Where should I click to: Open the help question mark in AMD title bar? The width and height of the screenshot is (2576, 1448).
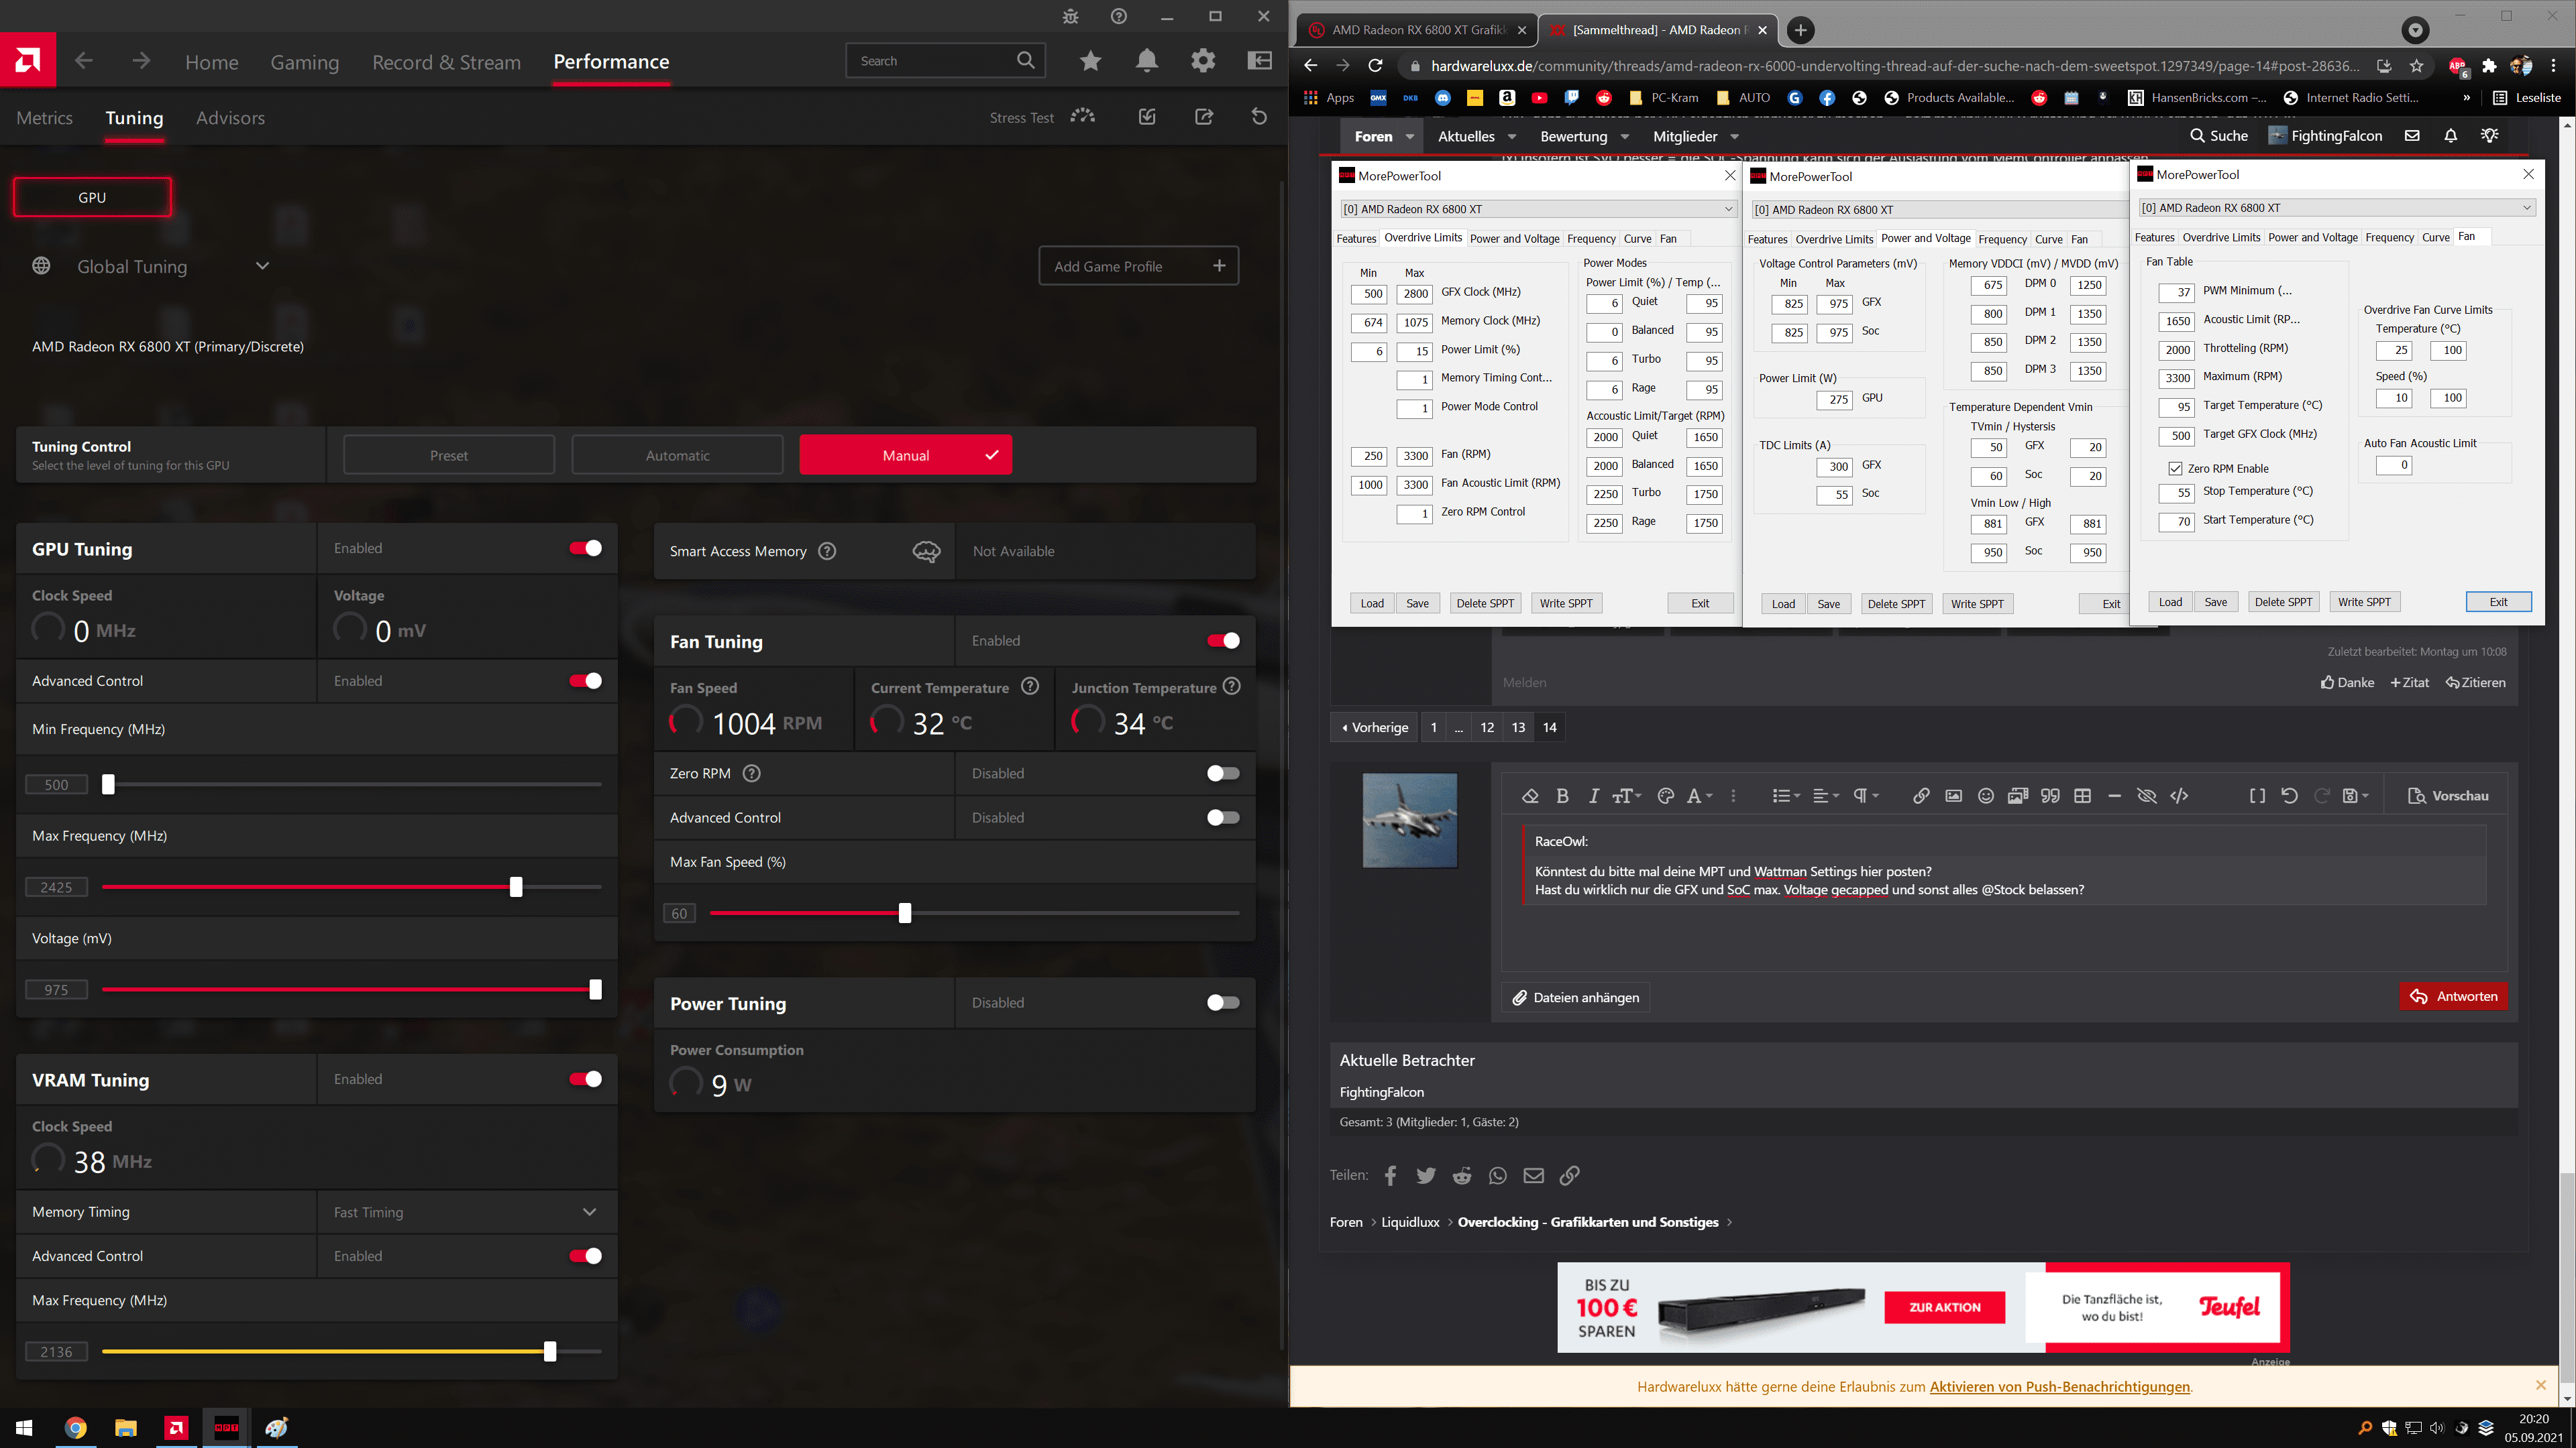[1119, 16]
